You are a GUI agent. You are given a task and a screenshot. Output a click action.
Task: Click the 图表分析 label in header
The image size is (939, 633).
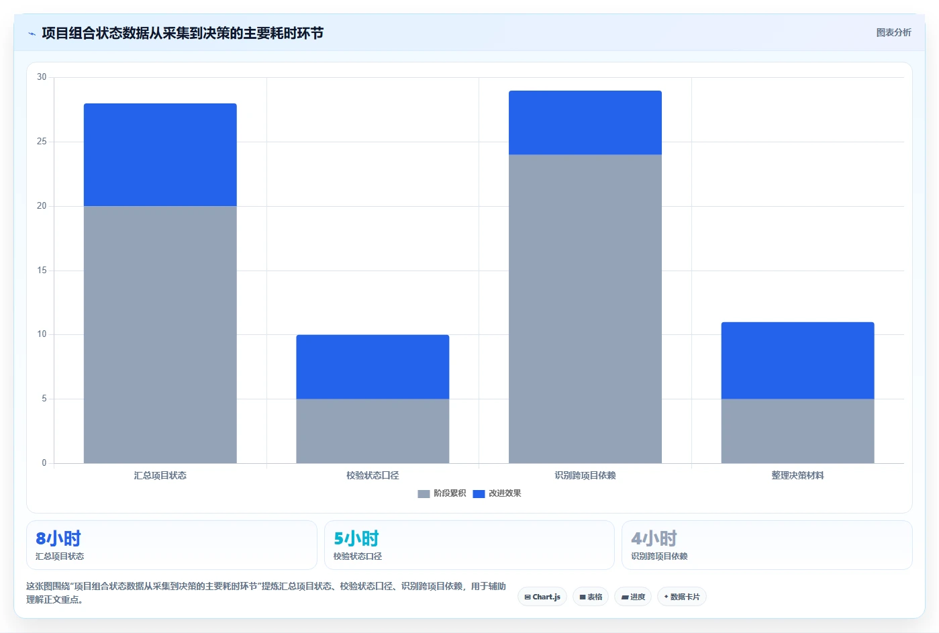tap(893, 32)
